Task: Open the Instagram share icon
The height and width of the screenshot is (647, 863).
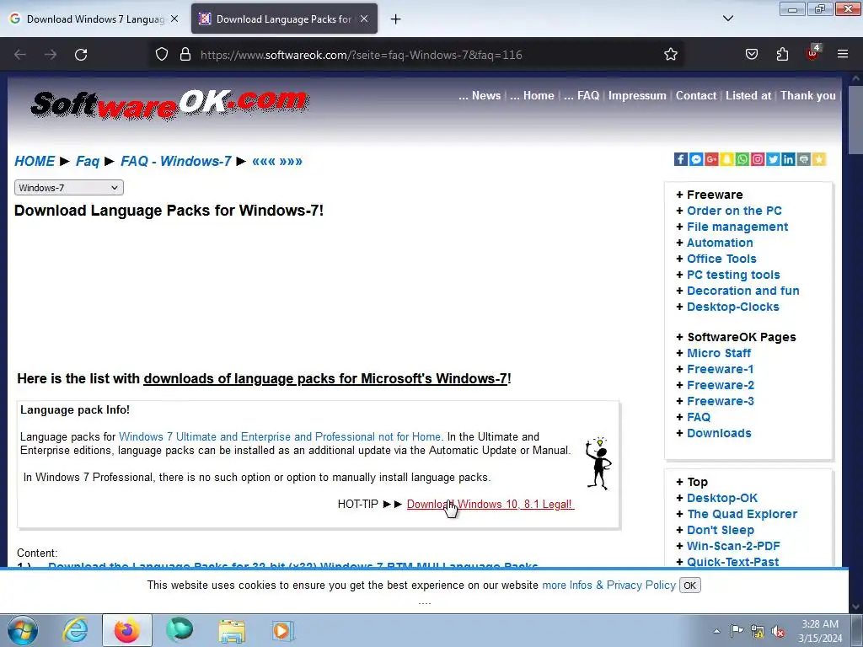Action: point(758,159)
